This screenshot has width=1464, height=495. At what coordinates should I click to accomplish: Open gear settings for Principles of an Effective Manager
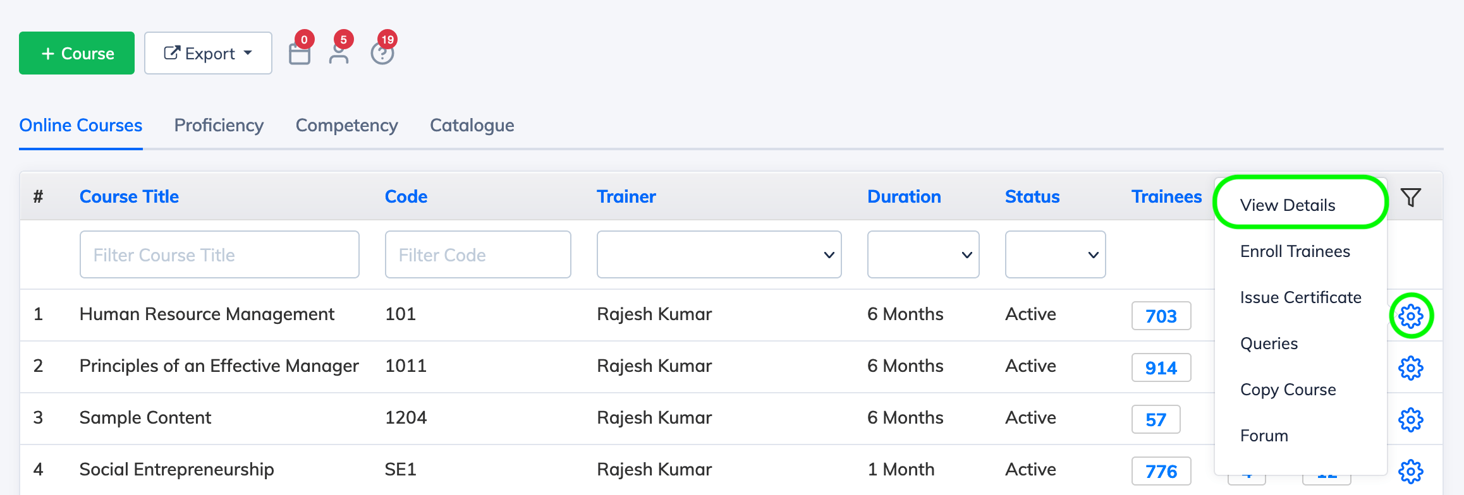pos(1411,367)
